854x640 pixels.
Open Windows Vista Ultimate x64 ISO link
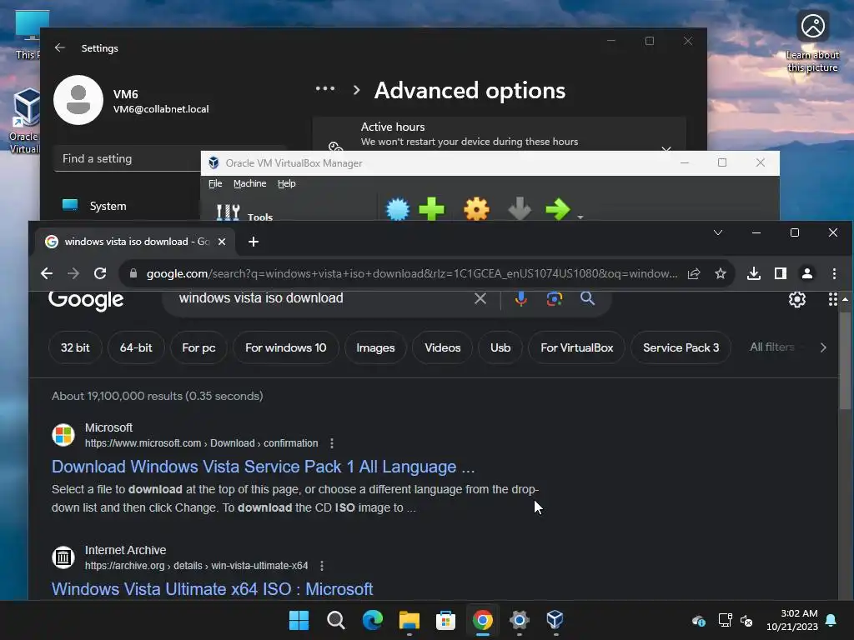tap(212, 589)
